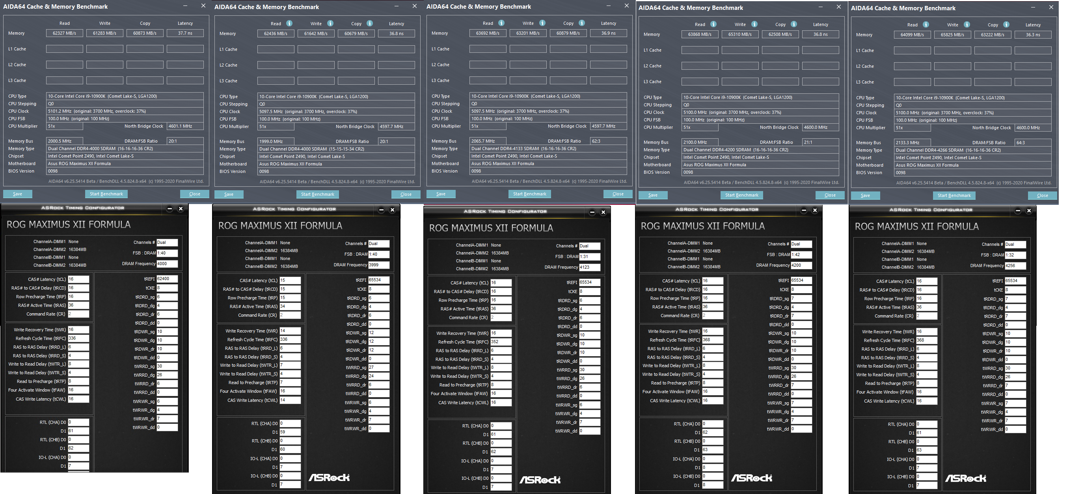This screenshot has width=1069, height=494.
Task: Click FSB:DRAM field showing 1:42
Action: [801, 254]
